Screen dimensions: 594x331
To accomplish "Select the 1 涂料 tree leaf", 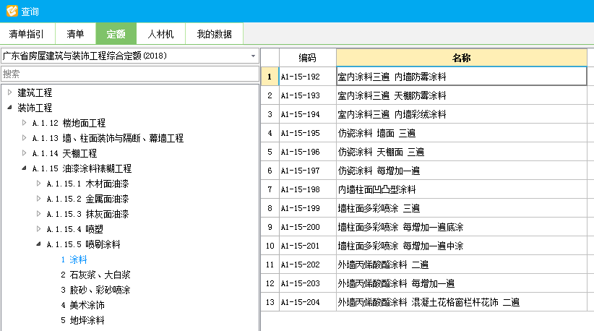I will (74, 259).
